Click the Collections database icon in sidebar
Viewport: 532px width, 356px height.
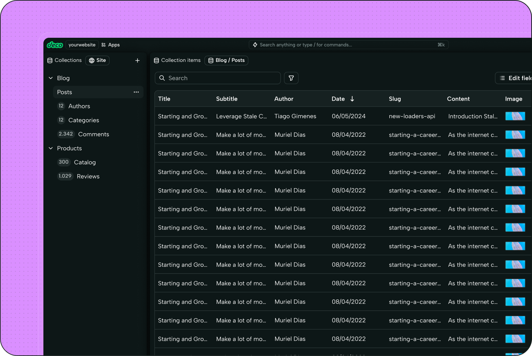[49, 60]
